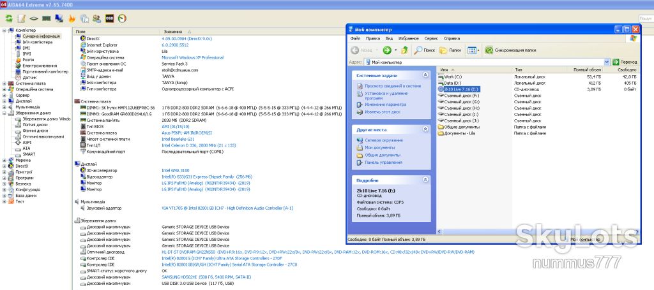This screenshot has width=654, height=290.
Task: Click Просмотр сведений о системе link
Action: (x=393, y=86)
